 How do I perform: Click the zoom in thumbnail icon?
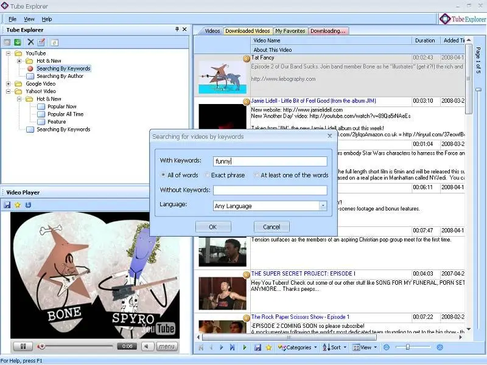[440, 347]
